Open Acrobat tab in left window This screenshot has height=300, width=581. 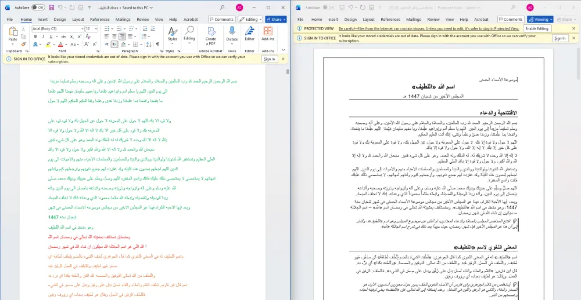click(x=191, y=20)
